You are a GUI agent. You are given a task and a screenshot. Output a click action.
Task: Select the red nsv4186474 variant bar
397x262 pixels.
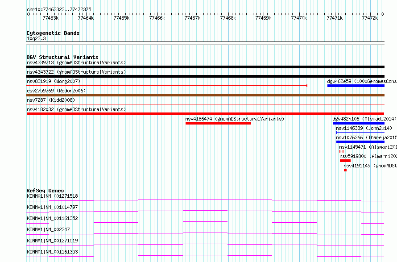[218, 123]
